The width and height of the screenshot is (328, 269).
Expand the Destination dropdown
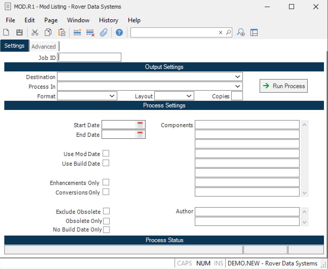point(237,77)
